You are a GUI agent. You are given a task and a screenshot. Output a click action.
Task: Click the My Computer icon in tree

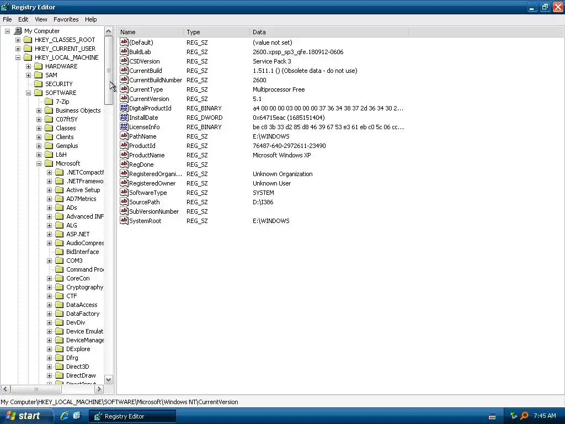click(x=18, y=31)
